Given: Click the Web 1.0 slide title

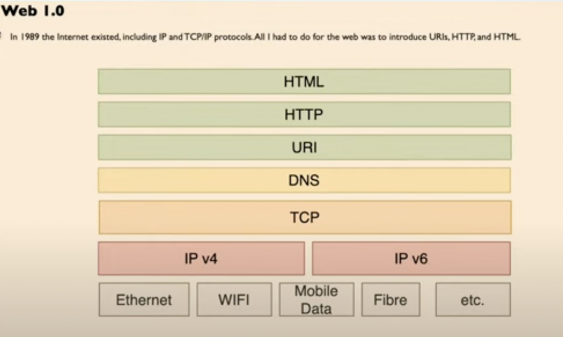Looking at the screenshot, I should point(33,10).
